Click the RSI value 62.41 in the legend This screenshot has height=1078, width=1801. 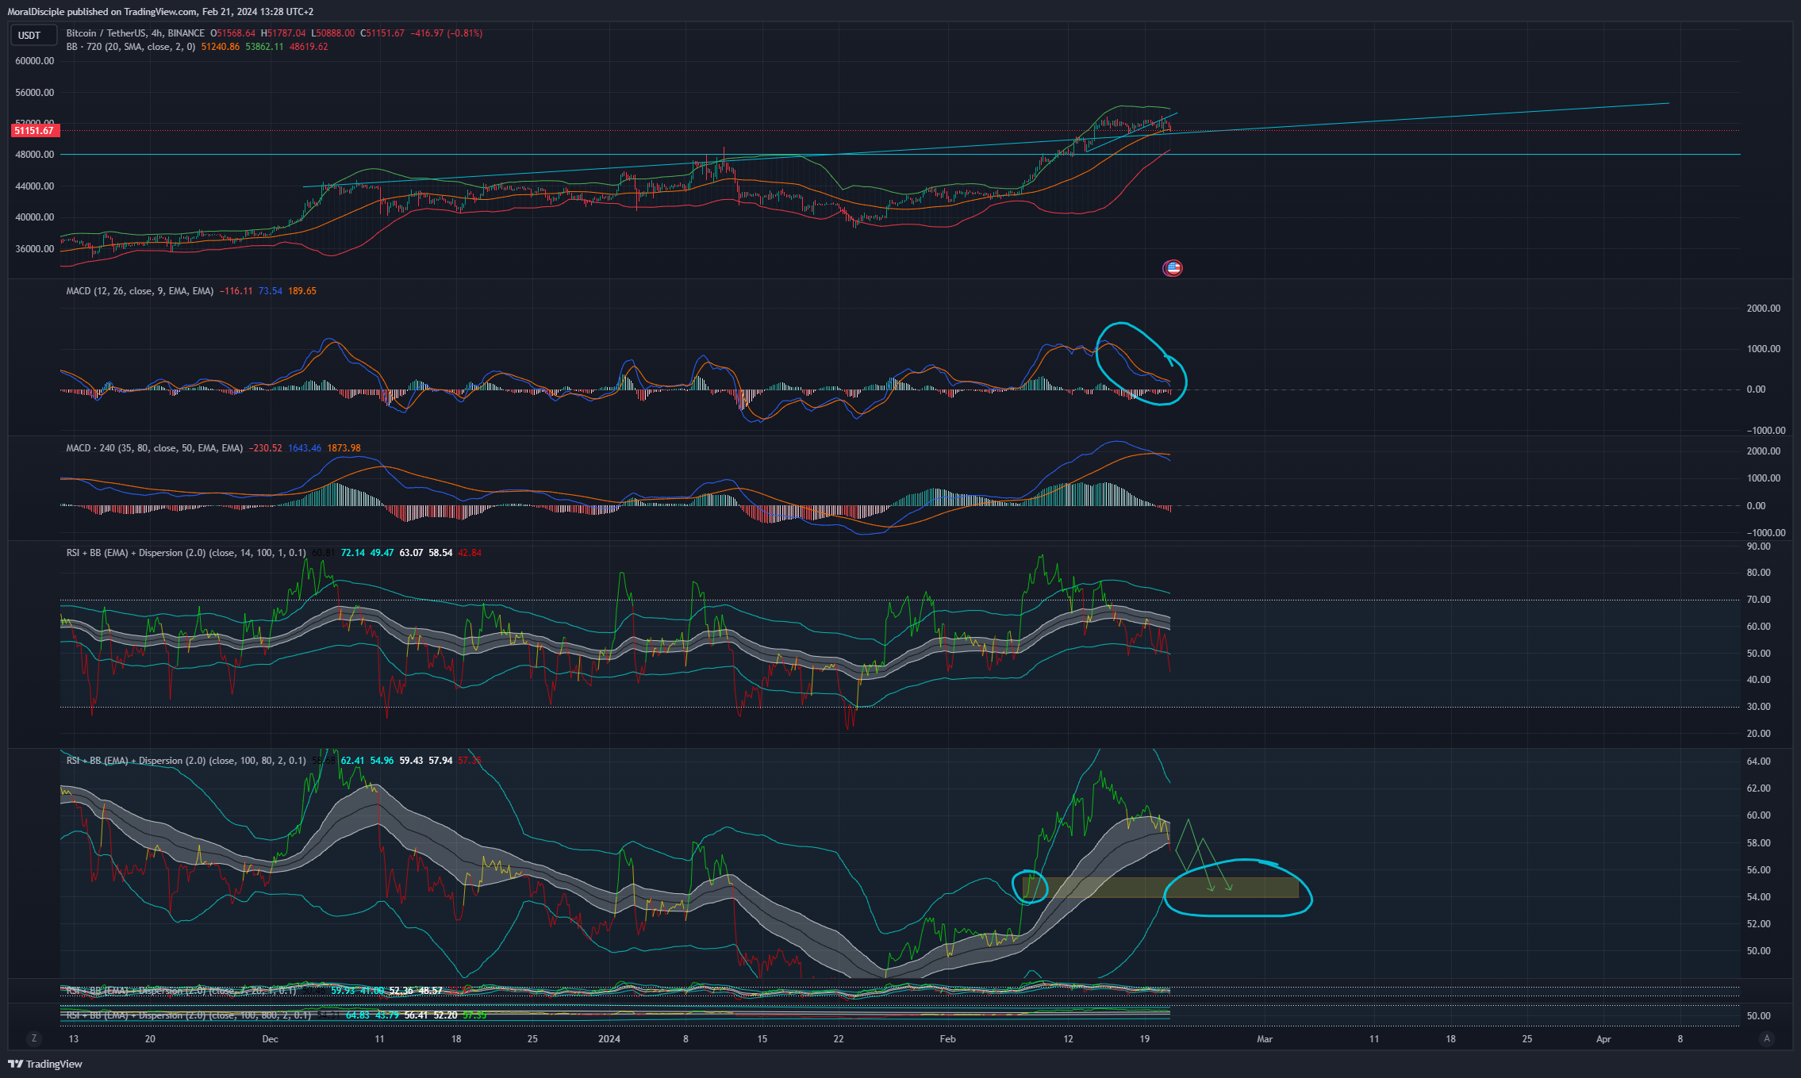(353, 761)
